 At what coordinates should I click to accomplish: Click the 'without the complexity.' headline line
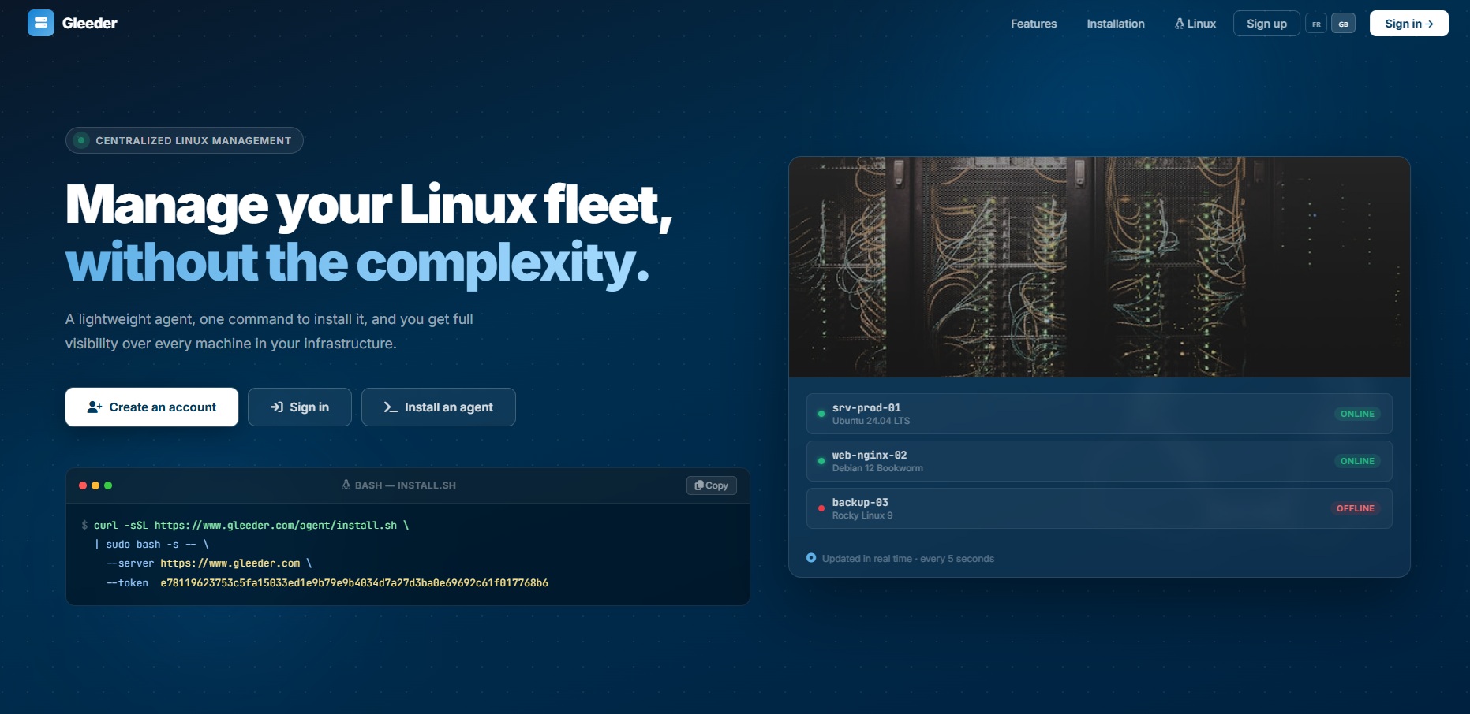coord(357,262)
